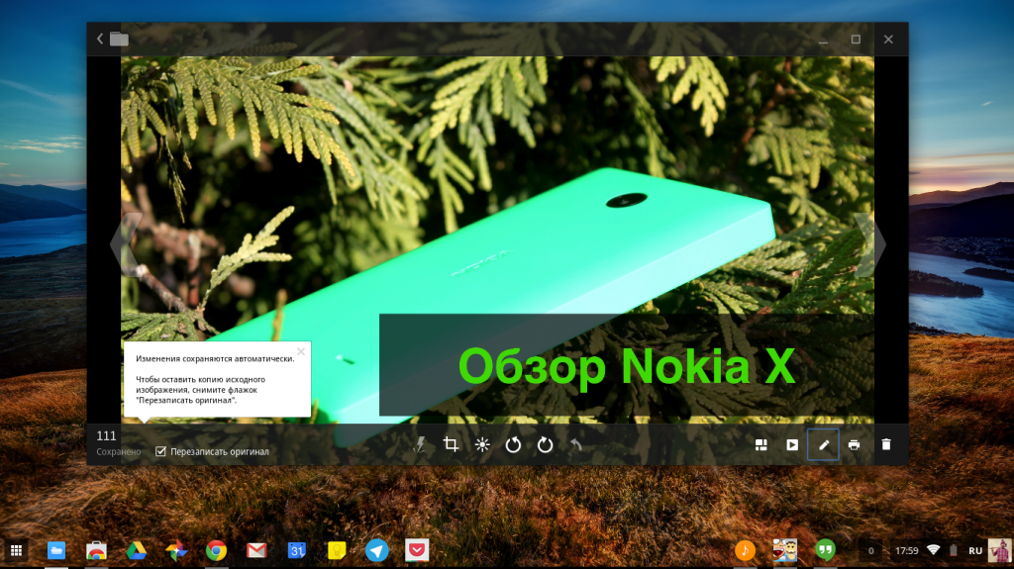Open the app launcher grid
Viewport: 1014px width, 569px height.
[x=17, y=550]
